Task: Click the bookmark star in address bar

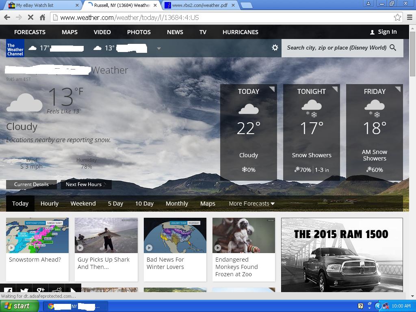Action: point(397,17)
